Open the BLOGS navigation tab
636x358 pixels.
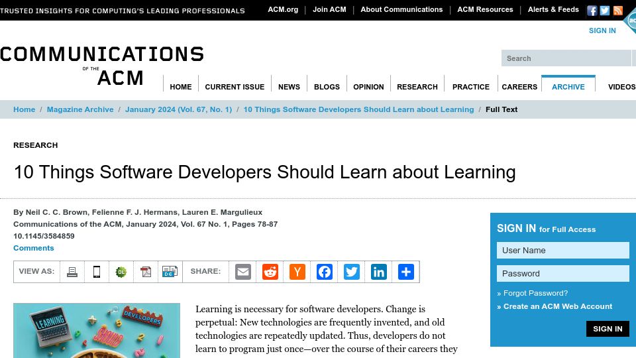tap(327, 87)
